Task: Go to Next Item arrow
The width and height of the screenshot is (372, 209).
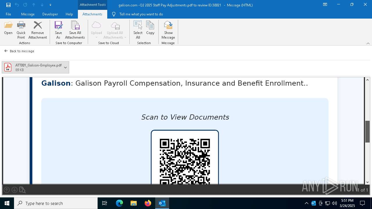Action: click(x=42, y=5)
